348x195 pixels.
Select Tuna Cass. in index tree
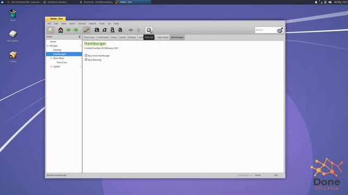click(62, 63)
